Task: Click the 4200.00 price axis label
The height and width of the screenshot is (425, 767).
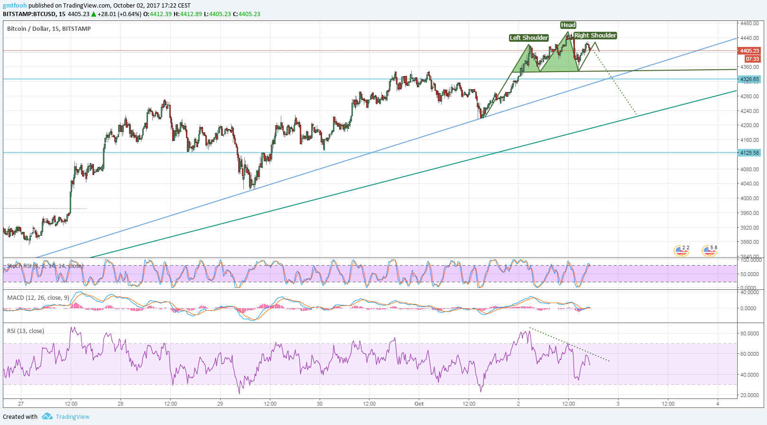Action: pos(749,126)
